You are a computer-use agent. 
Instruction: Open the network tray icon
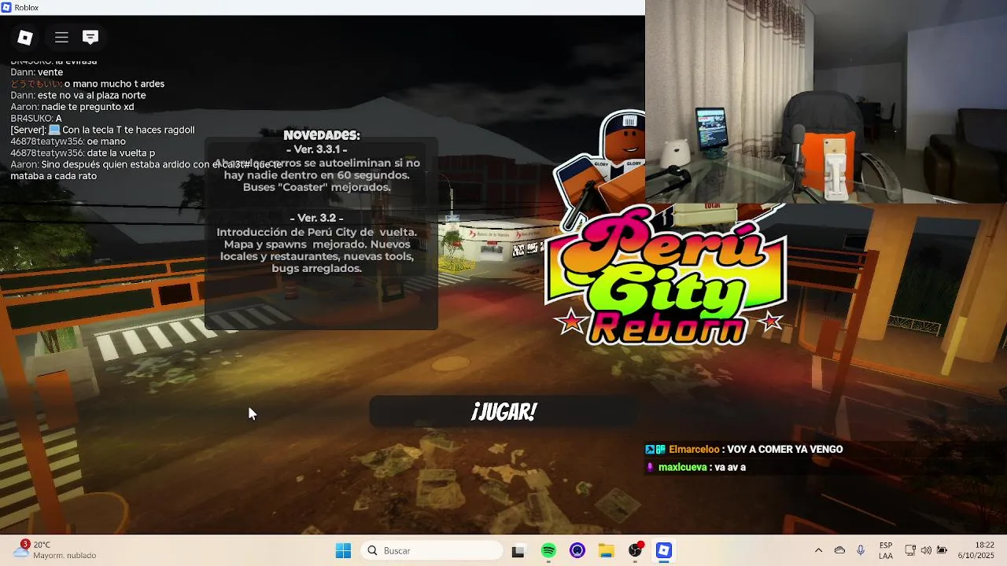910,551
